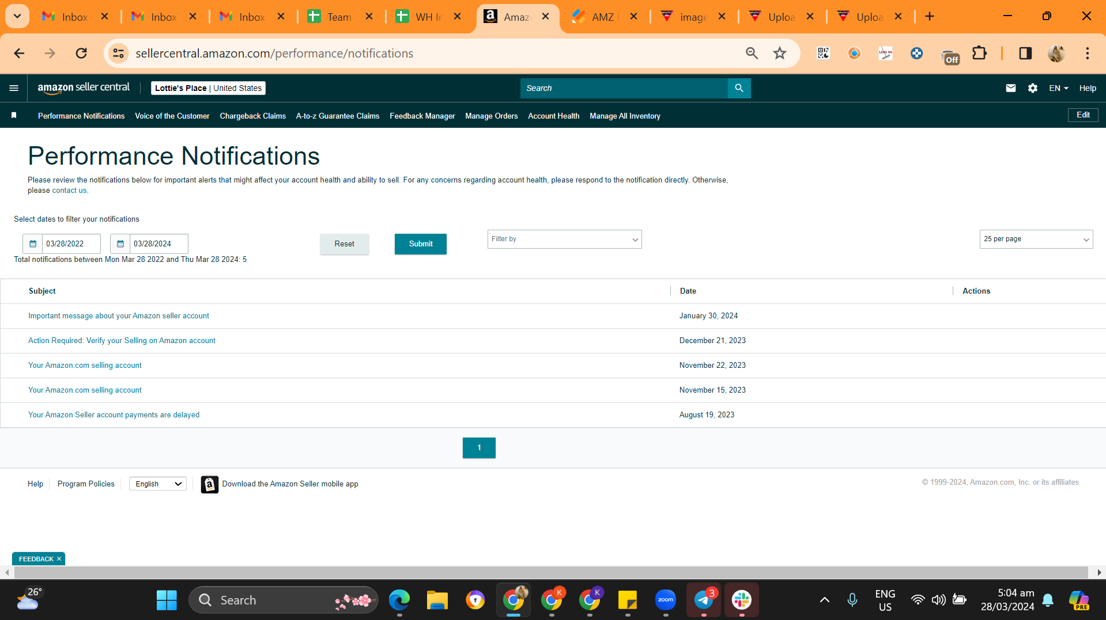Open a new browser tab
This screenshot has height=620, width=1106.
click(930, 17)
